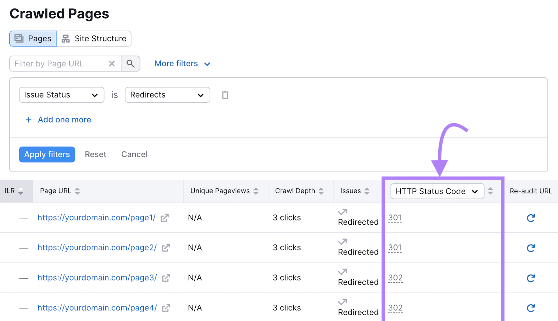The image size is (558, 321).
Task: Switch to the Site Structure tab
Action: (93, 39)
